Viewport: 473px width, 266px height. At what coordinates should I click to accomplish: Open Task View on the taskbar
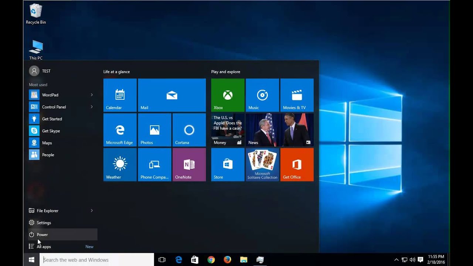162,260
